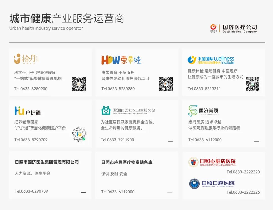This screenshot has width=273, height=210.
Task: Click the 日照市应急医疗物资储备库 title
Action: point(127,162)
